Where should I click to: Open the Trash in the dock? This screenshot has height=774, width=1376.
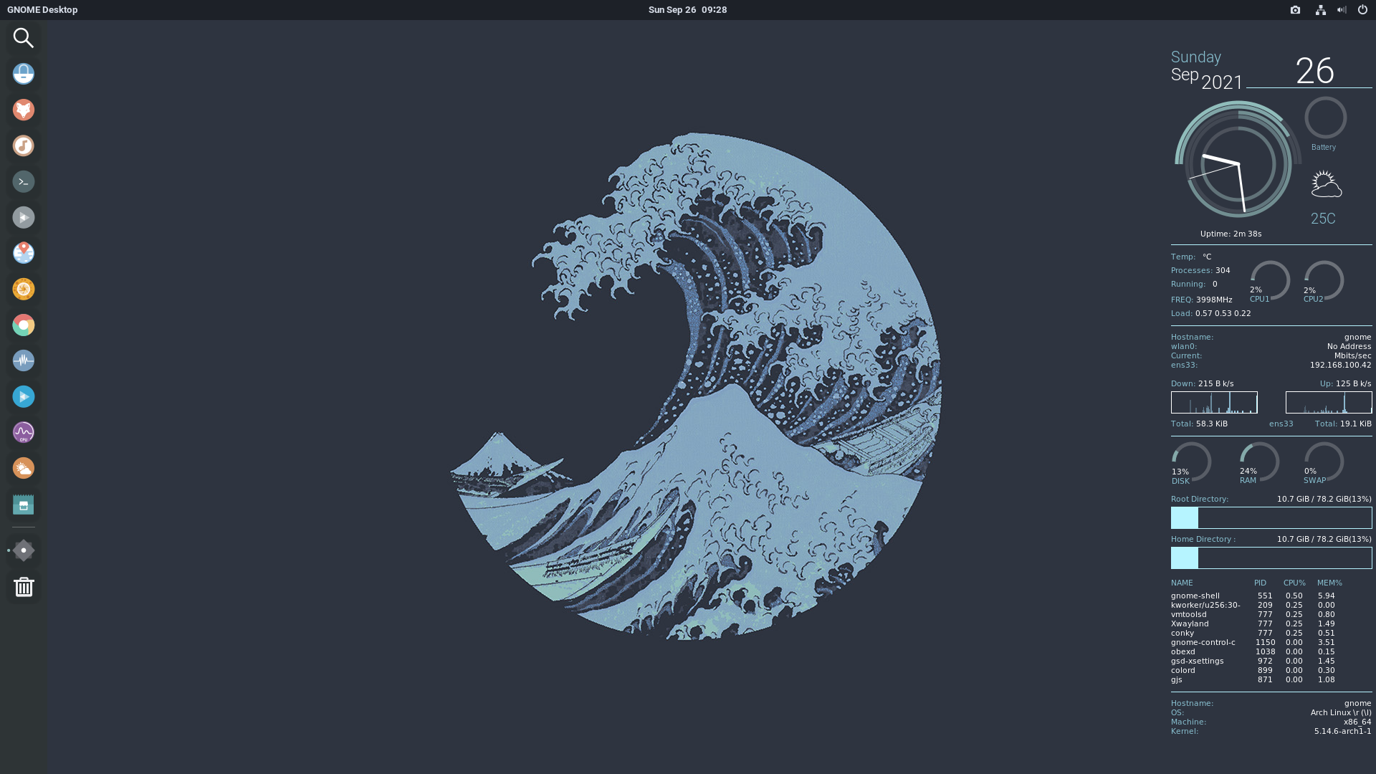[x=24, y=587]
